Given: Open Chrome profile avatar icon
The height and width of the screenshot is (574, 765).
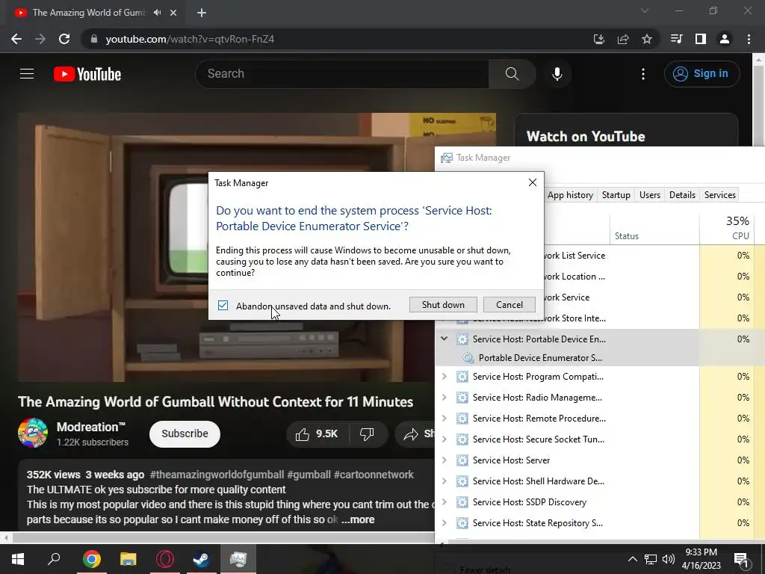Looking at the screenshot, I should (x=725, y=39).
